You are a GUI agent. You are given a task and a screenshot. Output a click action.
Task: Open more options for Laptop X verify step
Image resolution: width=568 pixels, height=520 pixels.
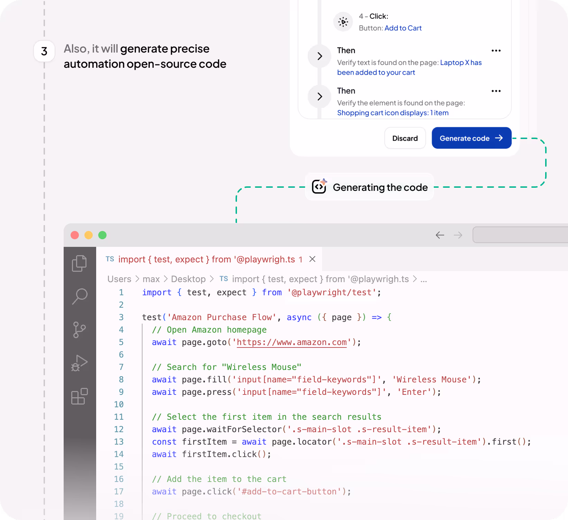[x=496, y=50]
